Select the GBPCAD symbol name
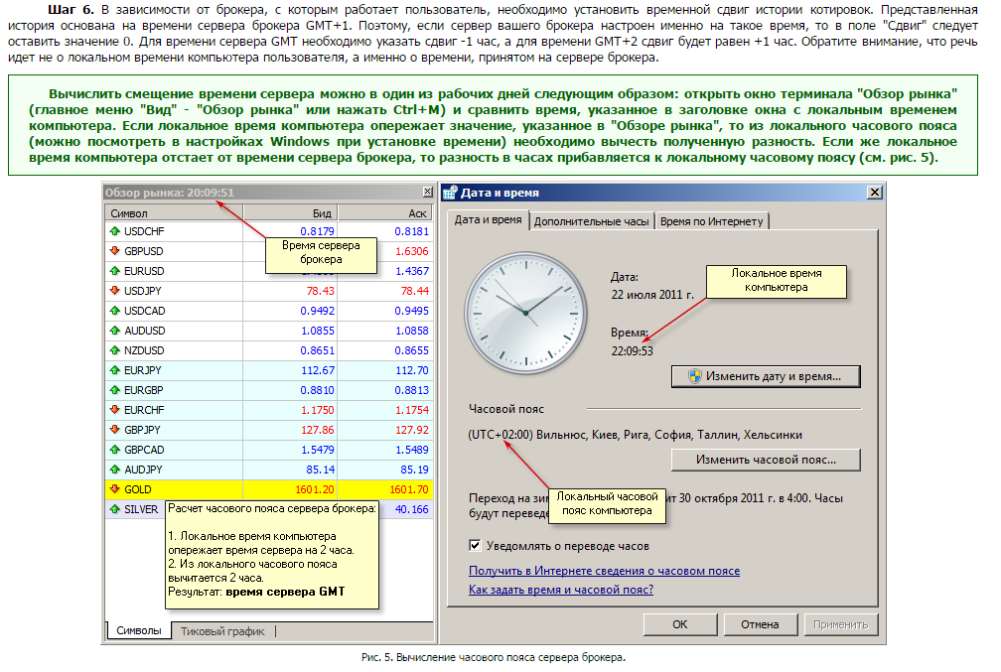Image resolution: width=1001 pixels, height=672 pixels. pyautogui.click(x=144, y=450)
